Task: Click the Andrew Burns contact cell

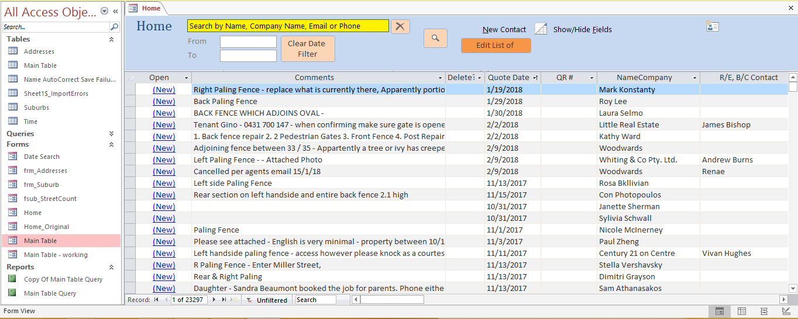Action: [x=745, y=159]
